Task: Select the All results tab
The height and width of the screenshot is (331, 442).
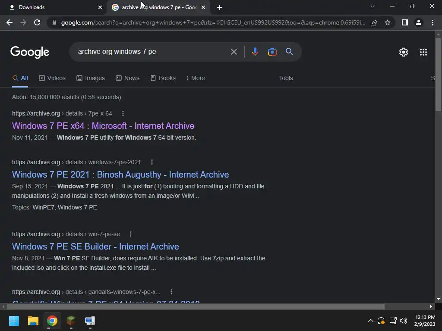Action: pyautogui.click(x=20, y=78)
